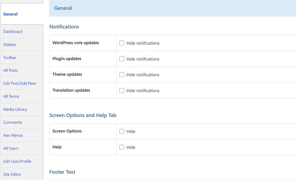Image resolution: width=296 pixels, height=180 pixels.
Task: Select the All Users section
Action: click(x=11, y=148)
